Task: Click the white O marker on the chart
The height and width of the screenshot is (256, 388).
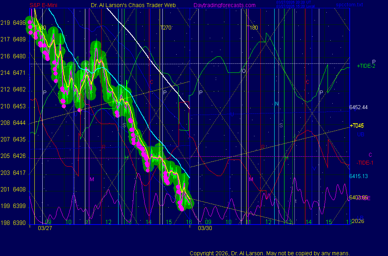Action: (x=244, y=71)
